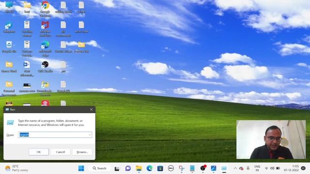The image size is (310, 174).
Task: Open Microsoft Store from taskbar
Action: 160,168
